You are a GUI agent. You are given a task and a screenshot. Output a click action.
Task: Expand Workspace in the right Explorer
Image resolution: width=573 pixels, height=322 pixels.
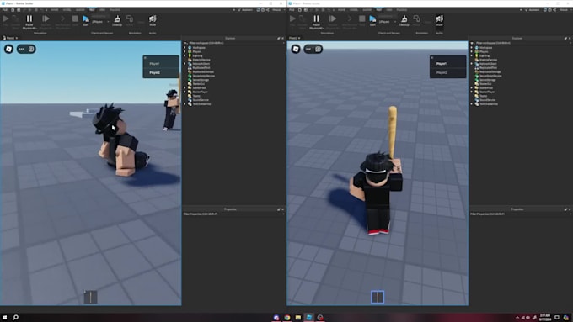[472, 47]
